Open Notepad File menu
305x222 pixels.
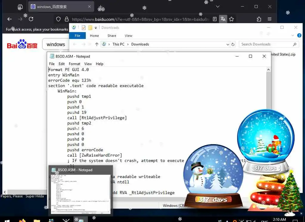[52, 64]
